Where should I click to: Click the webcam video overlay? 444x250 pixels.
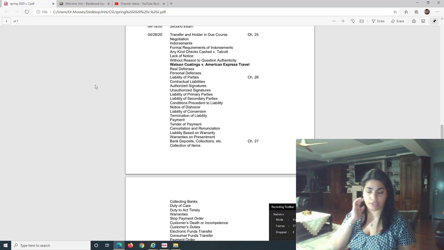coord(370,194)
